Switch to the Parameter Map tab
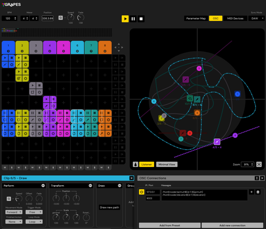This screenshot has height=229, width=266. (x=196, y=18)
